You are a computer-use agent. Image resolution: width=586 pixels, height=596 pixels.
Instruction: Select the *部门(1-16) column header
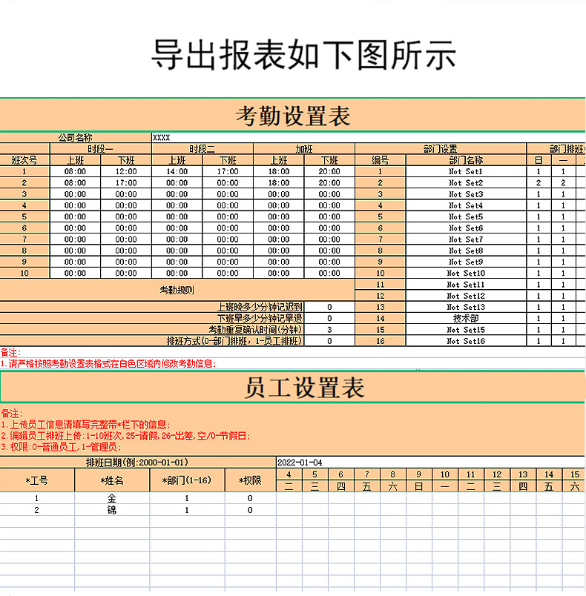point(187,480)
